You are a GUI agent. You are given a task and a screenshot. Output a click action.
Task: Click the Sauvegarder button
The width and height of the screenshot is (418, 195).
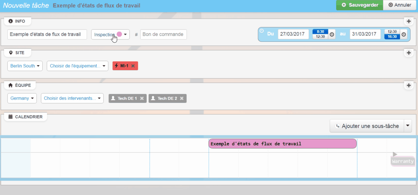click(359, 5)
